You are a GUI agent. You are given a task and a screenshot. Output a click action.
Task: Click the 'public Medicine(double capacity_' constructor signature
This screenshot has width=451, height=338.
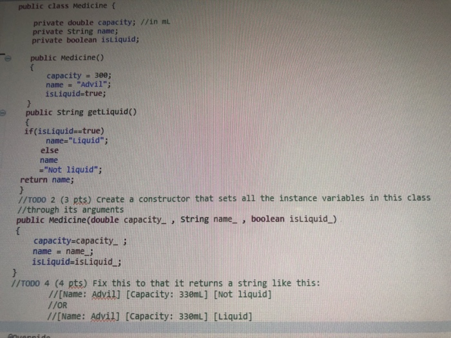click(177, 220)
